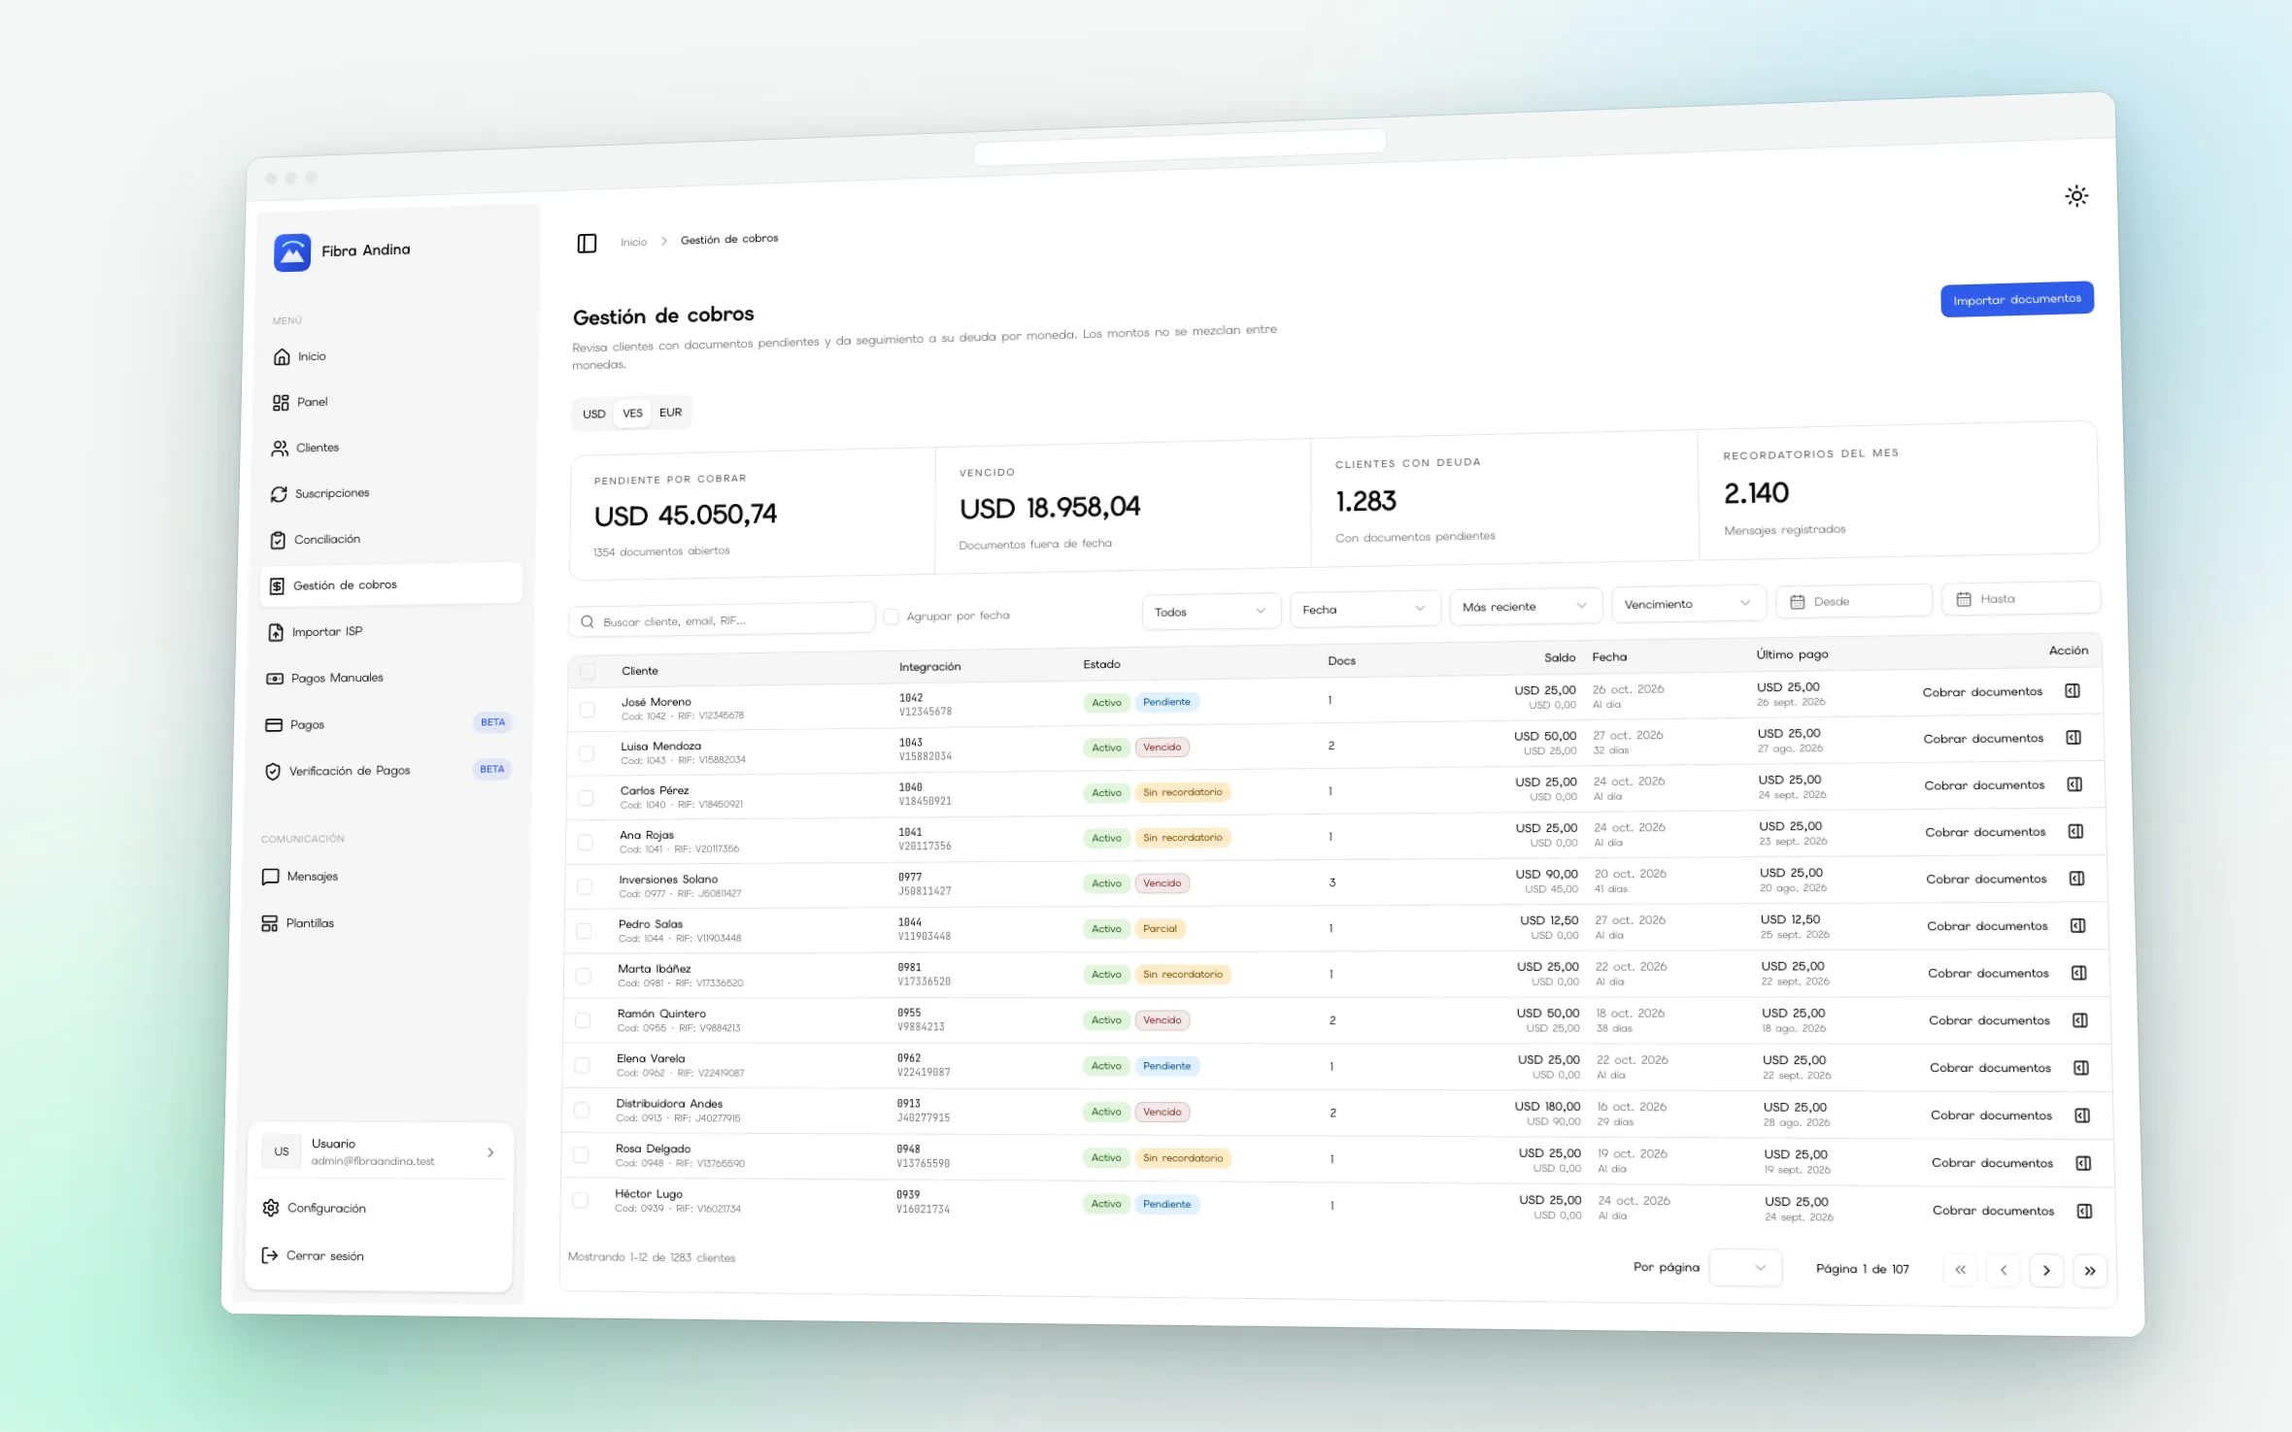Screen dimensions: 2292x1432
Task: Toggle the sidebar panel icon near breadcrumb
Action: [x=587, y=243]
